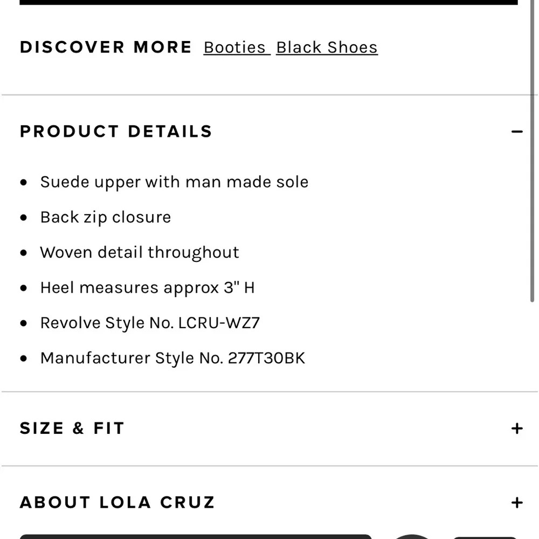This screenshot has height=539, width=539.
Task: Expand the About Lola Cruz heading
Action: (x=118, y=502)
